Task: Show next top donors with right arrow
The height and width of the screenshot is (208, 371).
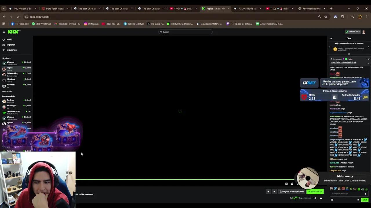Action: click(x=368, y=47)
